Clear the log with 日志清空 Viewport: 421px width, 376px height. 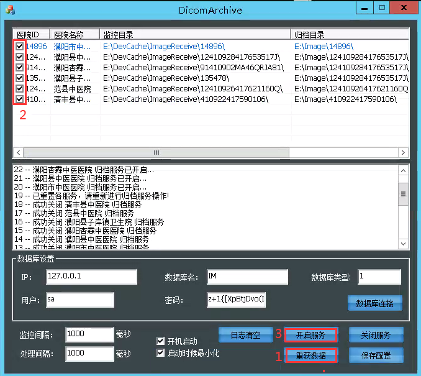pyautogui.click(x=245, y=334)
